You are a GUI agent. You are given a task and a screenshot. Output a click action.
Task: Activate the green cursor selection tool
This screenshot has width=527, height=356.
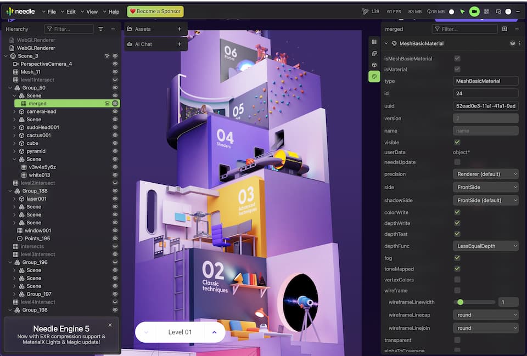point(462,12)
